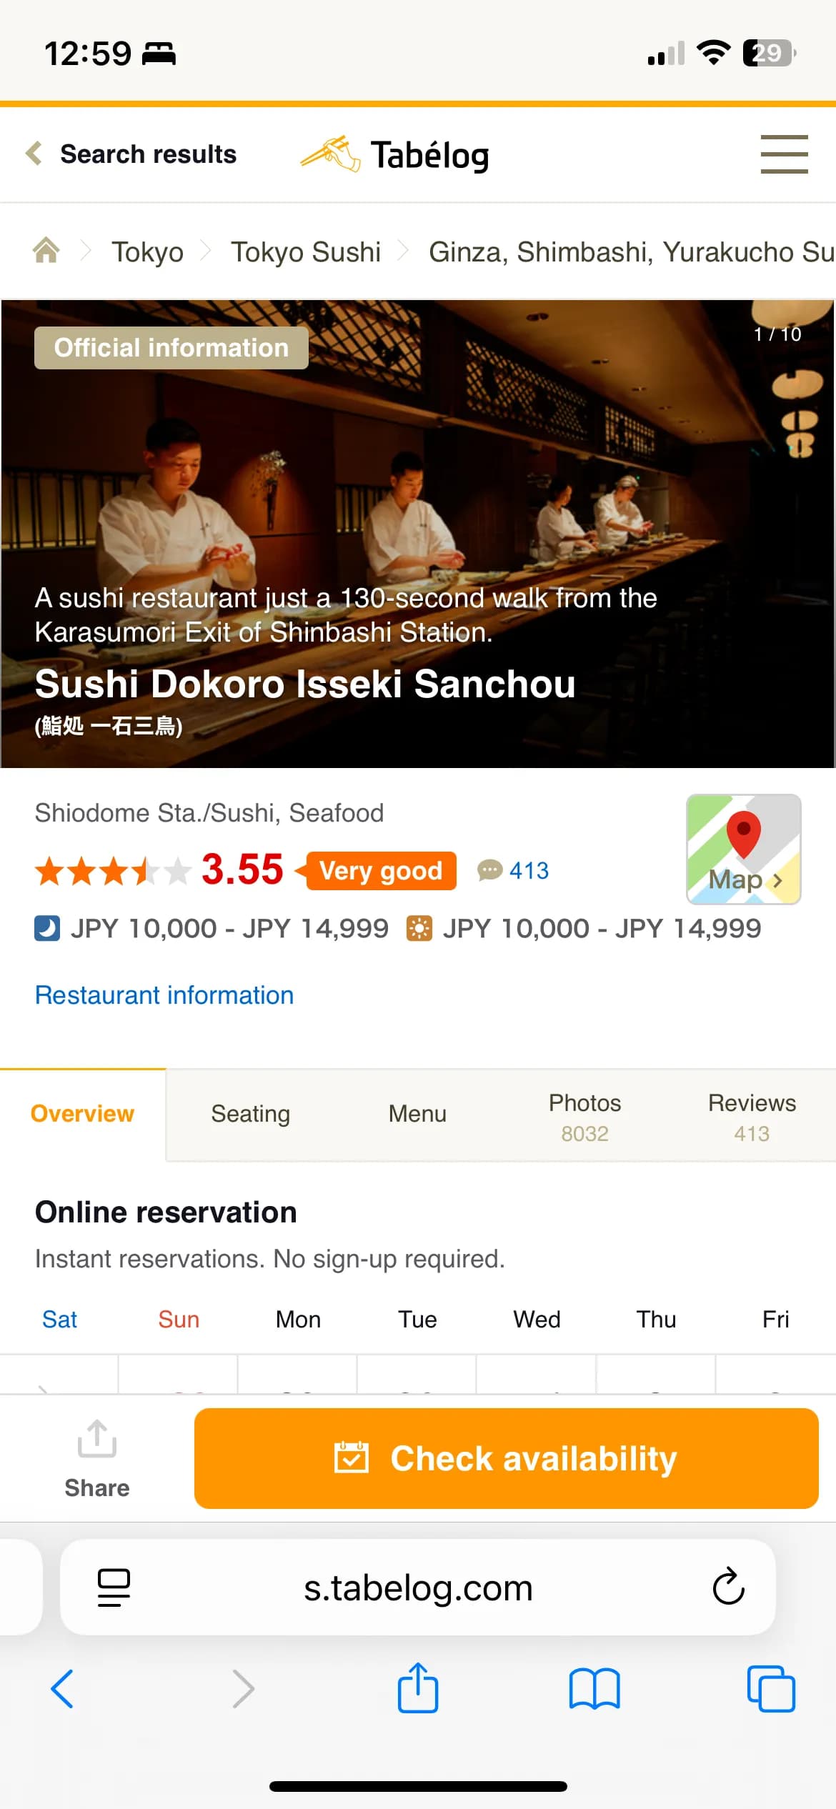This screenshot has height=1809, width=836.
Task: Tap Safari share sheet icon
Action: tap(418, 1689)
